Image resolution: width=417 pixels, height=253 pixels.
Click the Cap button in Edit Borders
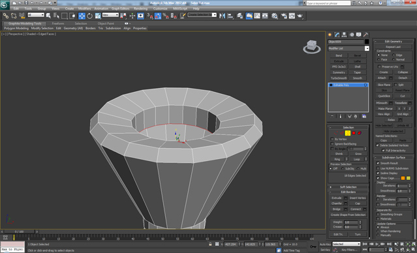click(358, 203)
